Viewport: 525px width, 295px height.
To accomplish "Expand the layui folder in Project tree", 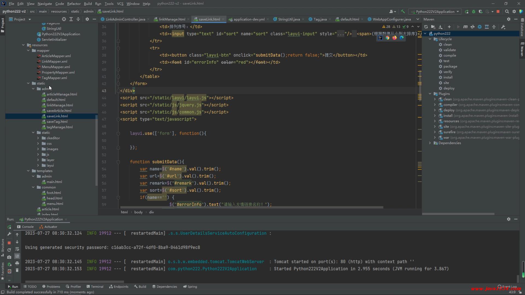I will [x=38, y=165].
